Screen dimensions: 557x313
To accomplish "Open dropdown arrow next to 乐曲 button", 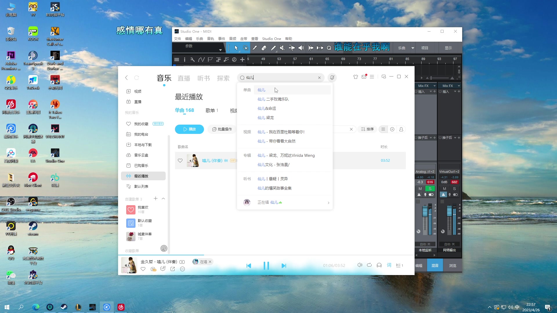I will pos(413,48).
